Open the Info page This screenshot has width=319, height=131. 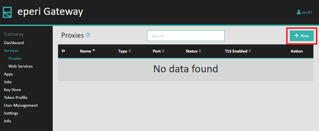pyautogui.click(x=8, y=121)
